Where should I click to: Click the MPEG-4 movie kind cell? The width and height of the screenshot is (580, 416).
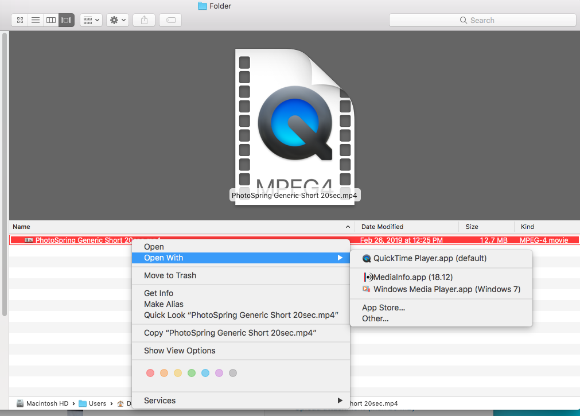(544, 240)
